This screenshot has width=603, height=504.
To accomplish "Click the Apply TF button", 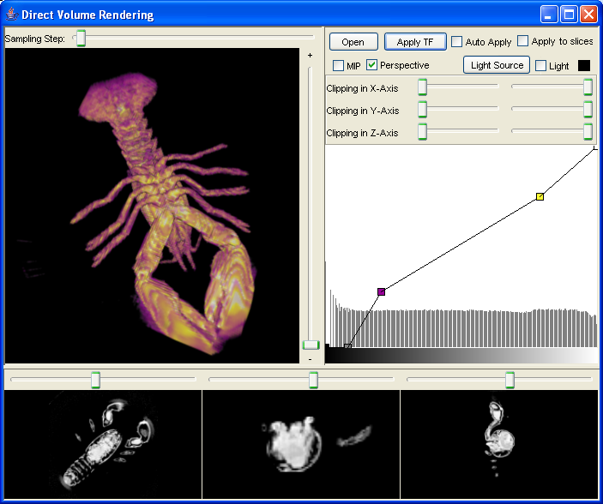I will [x=415, y=42].
